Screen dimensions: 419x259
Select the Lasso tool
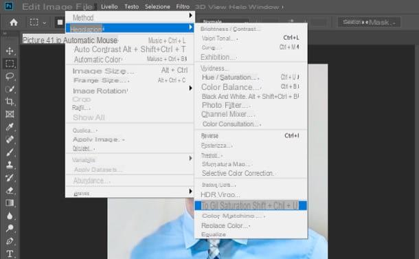[10, 76]
